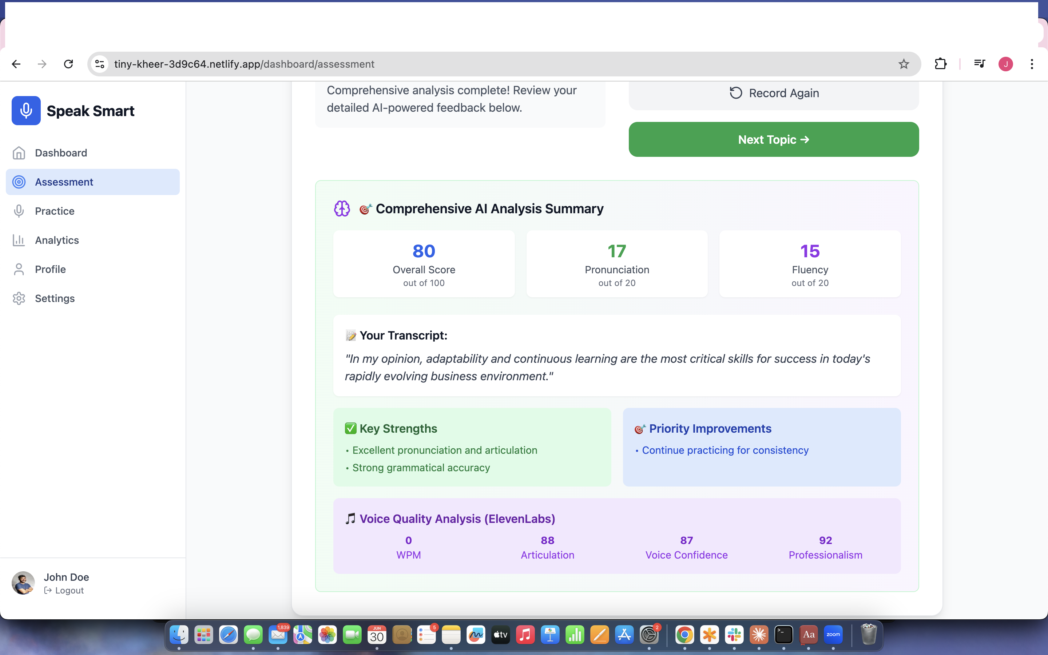Image resolution: width=1048 pixels, height=655 pixels.
Task: Click the Assessment target icon
Action: [19, 182]
